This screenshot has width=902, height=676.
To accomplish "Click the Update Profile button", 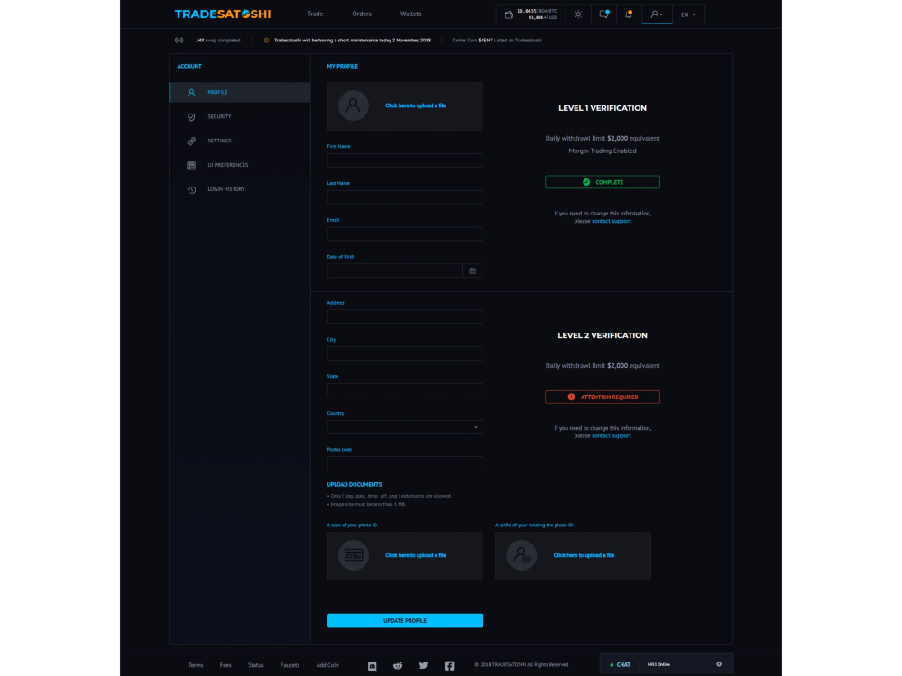I will (x=405, y=621).
